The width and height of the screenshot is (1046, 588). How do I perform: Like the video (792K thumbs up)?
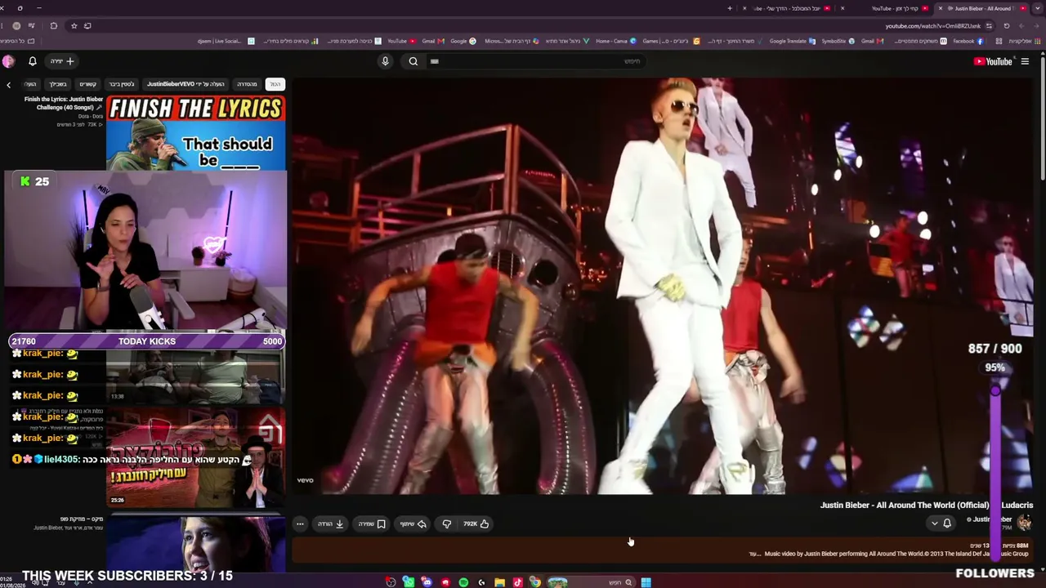click(476, 524)
